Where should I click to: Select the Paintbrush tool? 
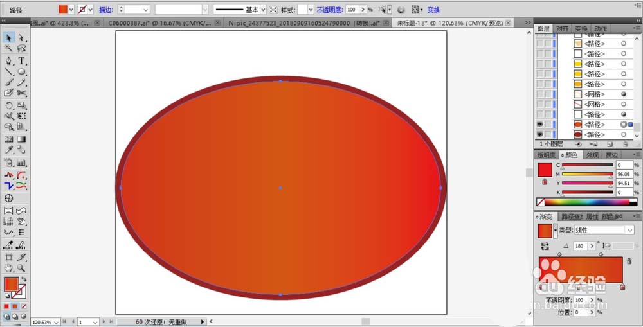(8, 83)
